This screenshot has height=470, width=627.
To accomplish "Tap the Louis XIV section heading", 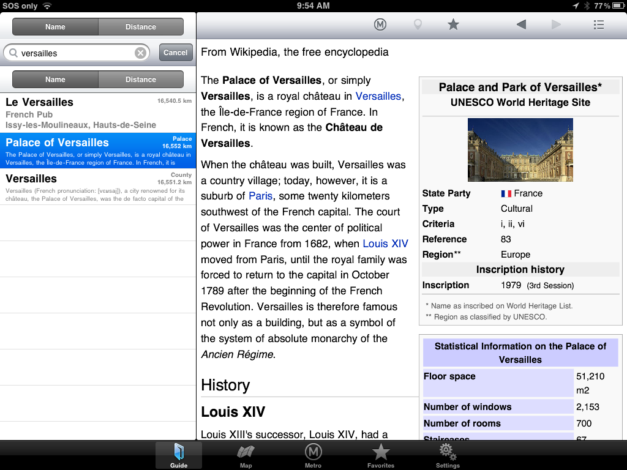I will [233, 412].
